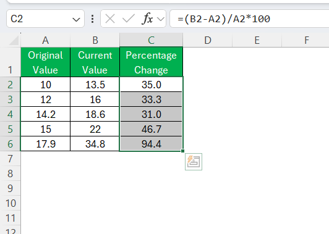The width and height of the screenshot is (329, 234).
Task: Select column D header
Action: 208,40
